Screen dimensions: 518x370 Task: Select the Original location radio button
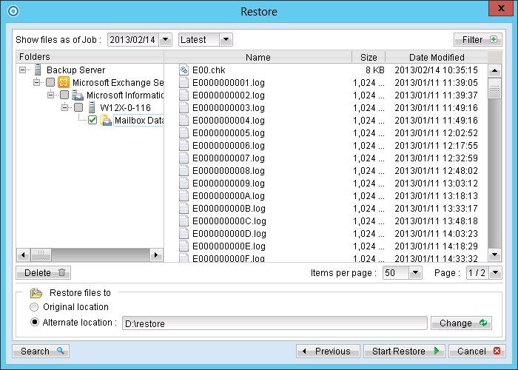pyautogui.click(x=34, y=307)
